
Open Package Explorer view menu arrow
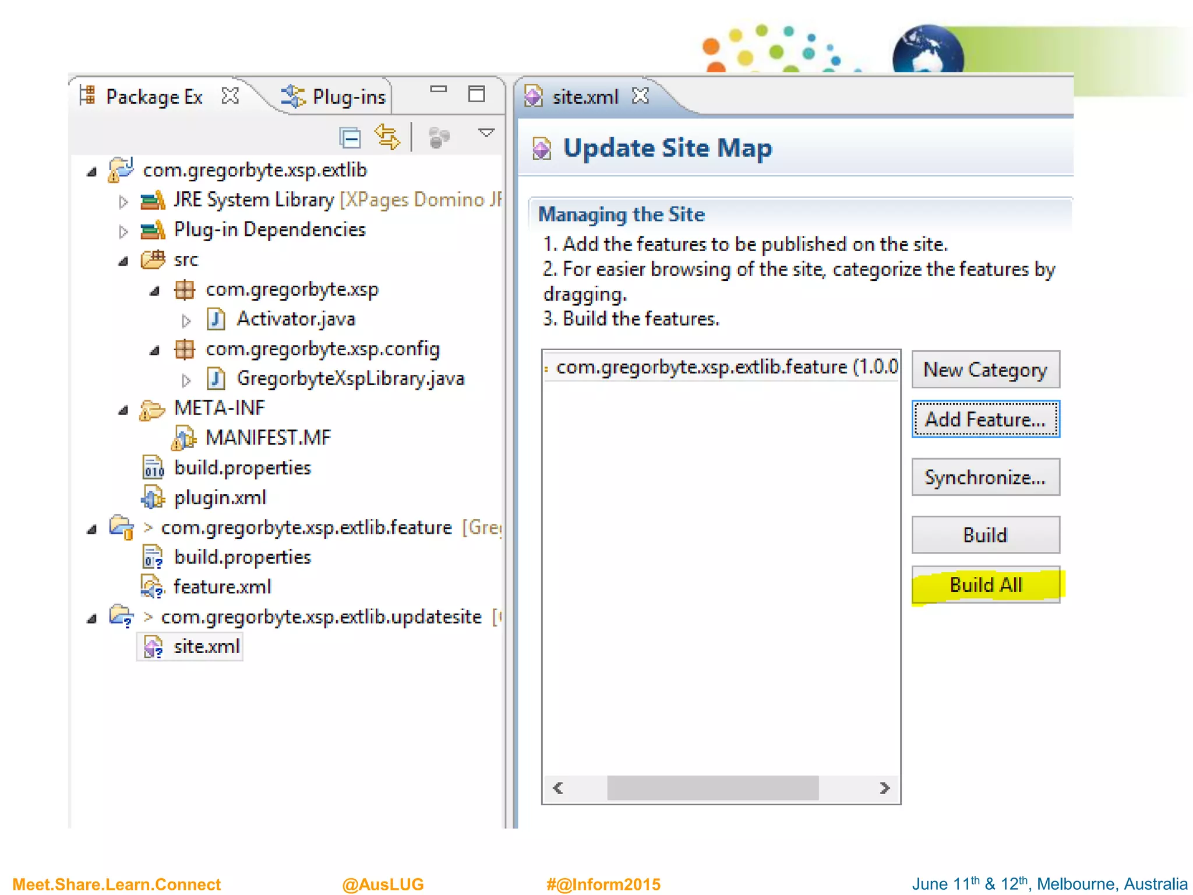click(486, 133)
